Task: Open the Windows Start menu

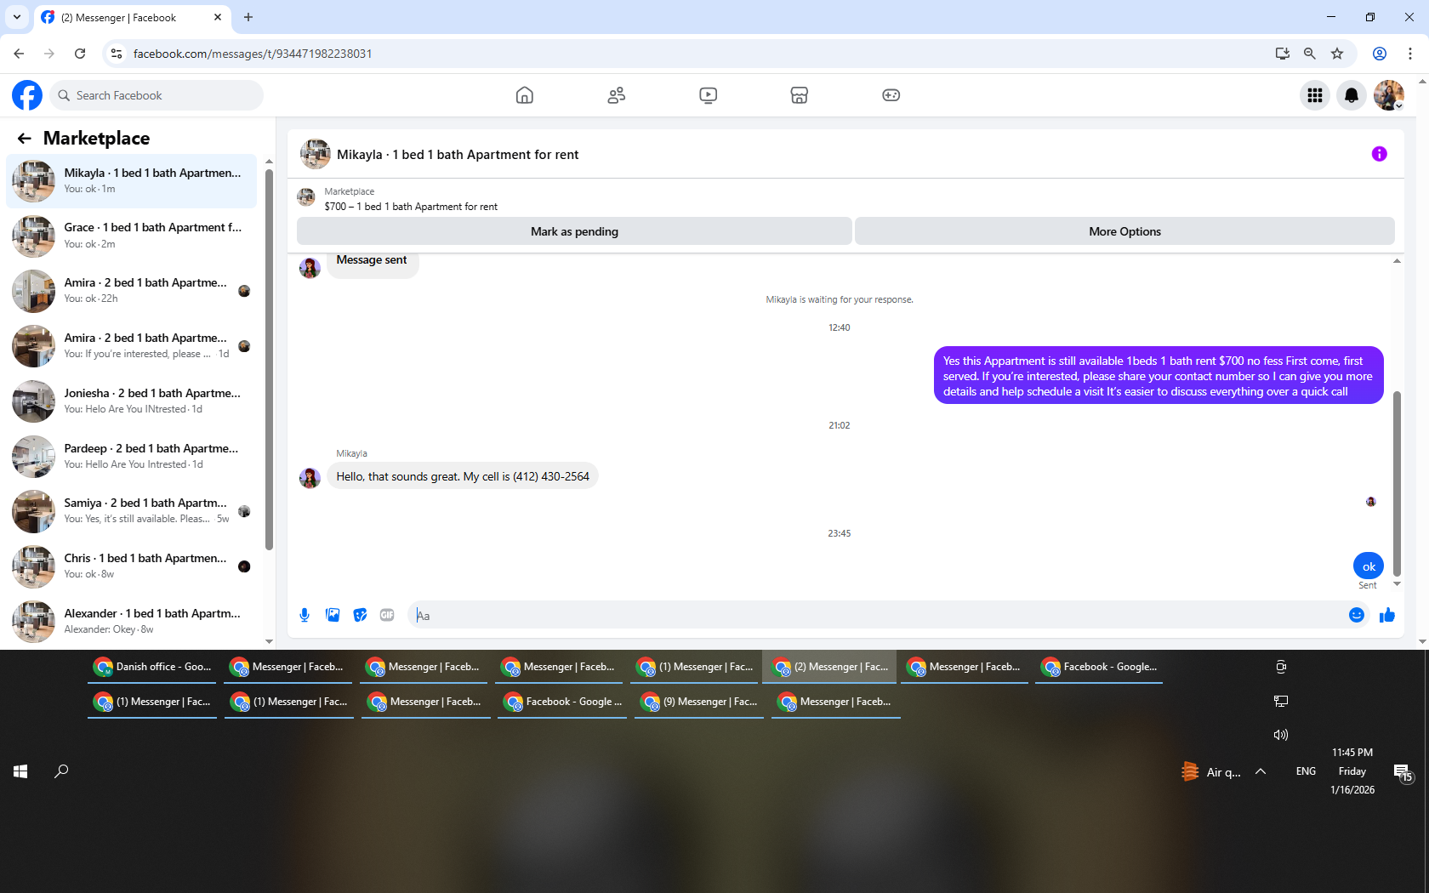Action: tap(20, 771)
